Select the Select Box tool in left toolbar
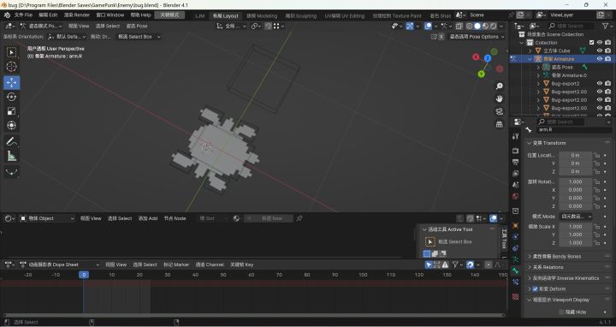 pyautogui.click(x=12, y=52)
